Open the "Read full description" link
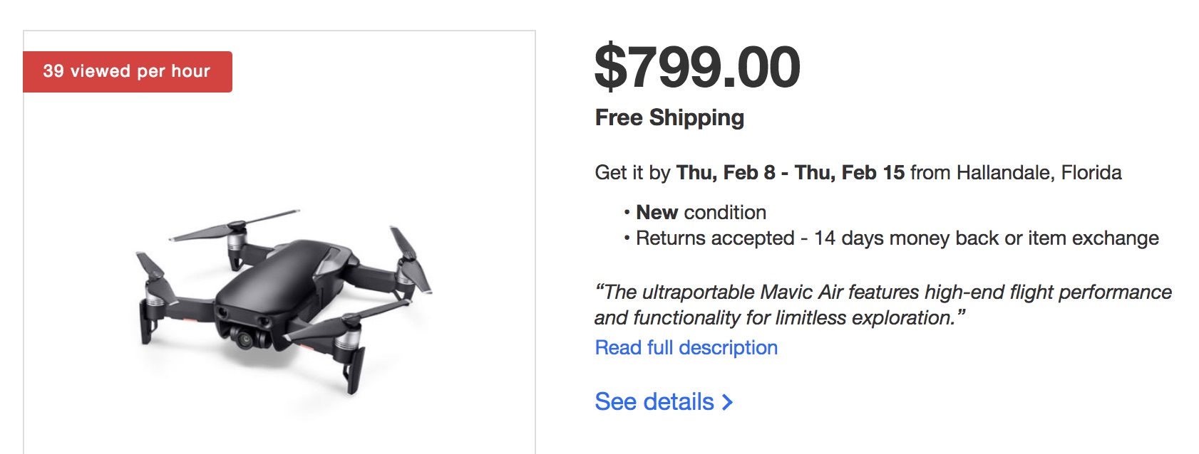Image resolution: width=1199 pixels, height=454 pixels. [x=686, y=347]
